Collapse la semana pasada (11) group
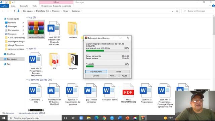The image size is (215, 121). pyautogui.click(x=27, y=80)
